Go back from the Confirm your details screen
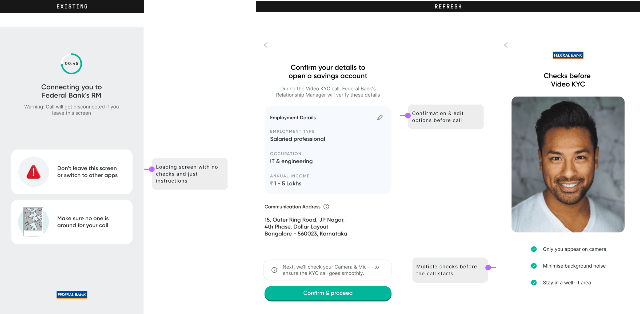The width and height of the screenshot is (640, 314). point(266,45)
